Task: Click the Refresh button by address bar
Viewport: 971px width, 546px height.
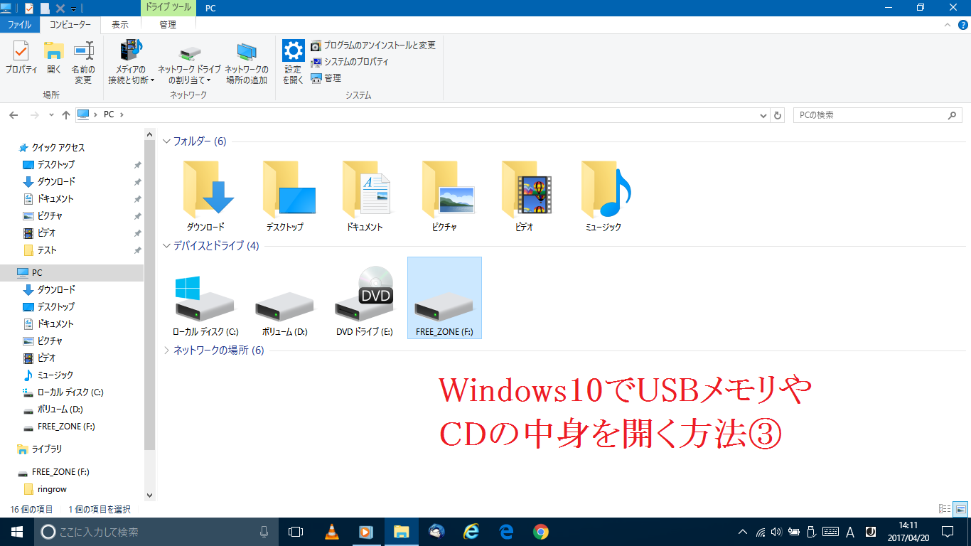Action: tap(778, 114)
